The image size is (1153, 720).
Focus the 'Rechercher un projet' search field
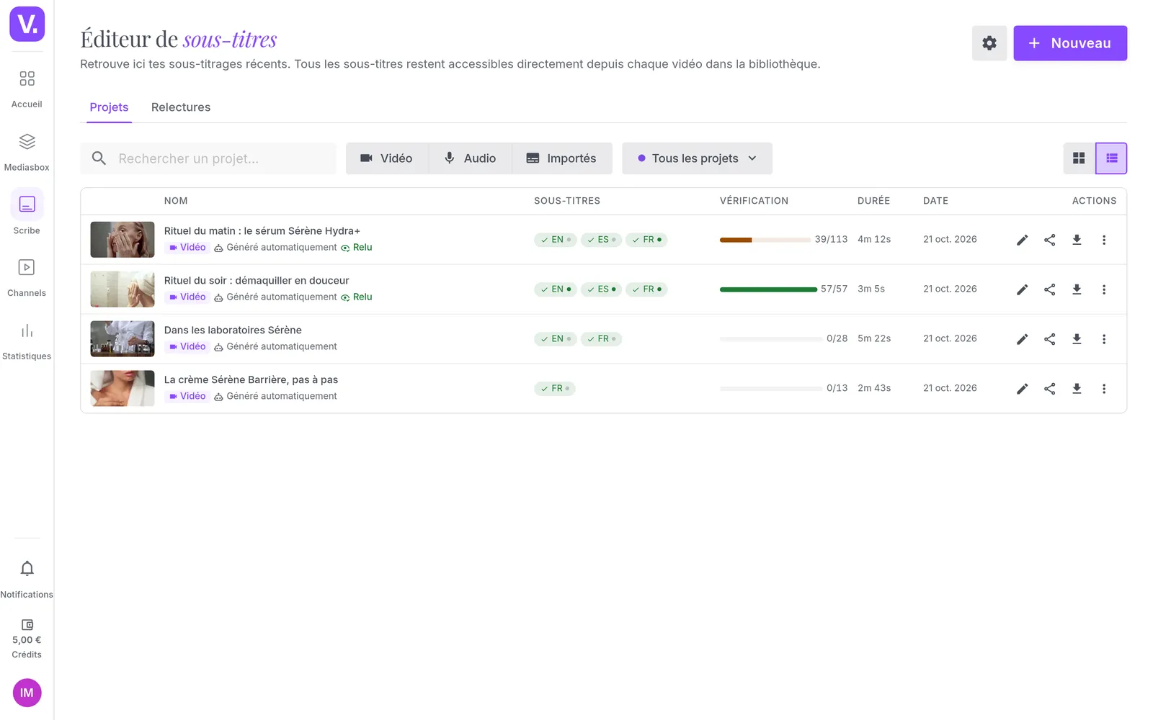pyautogui.click(x=208, y=158)
